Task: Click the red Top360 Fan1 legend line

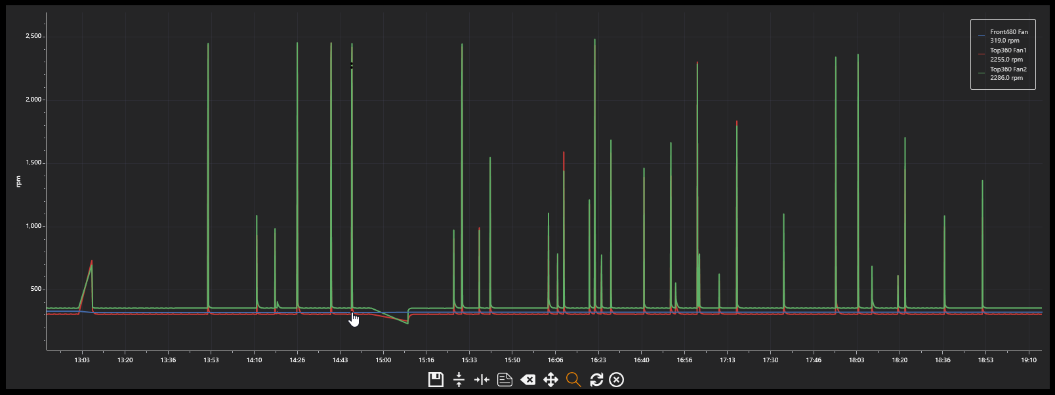Action: (982, 54)
